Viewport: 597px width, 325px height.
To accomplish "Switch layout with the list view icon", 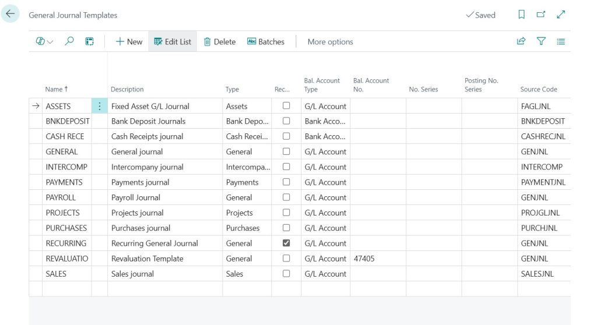I will 561,41.
